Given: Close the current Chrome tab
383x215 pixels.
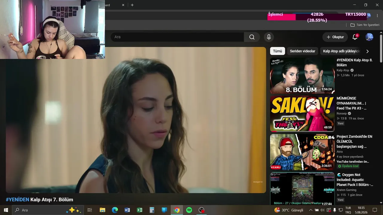Looking at the screenshot, I should click(123, 5).
